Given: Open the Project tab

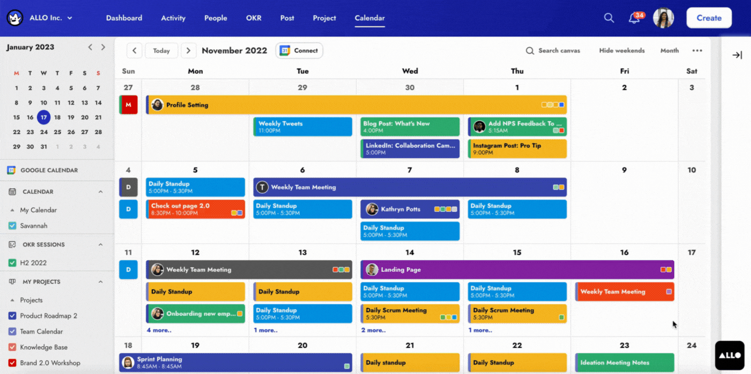Looking at the screenshot, I should (324, 18).
